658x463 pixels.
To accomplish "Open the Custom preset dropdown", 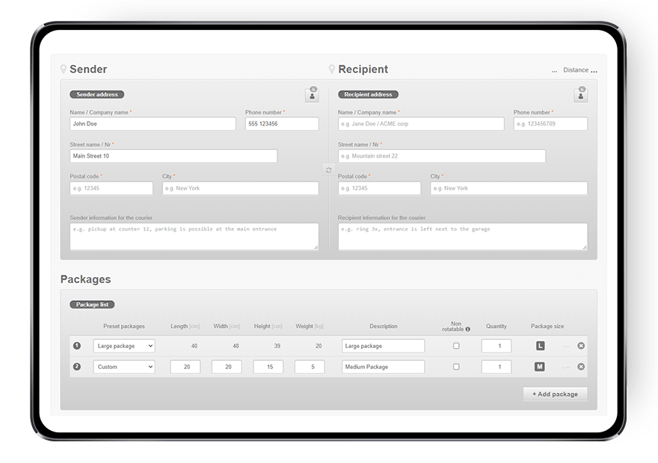I will click(x=124, y=367).
